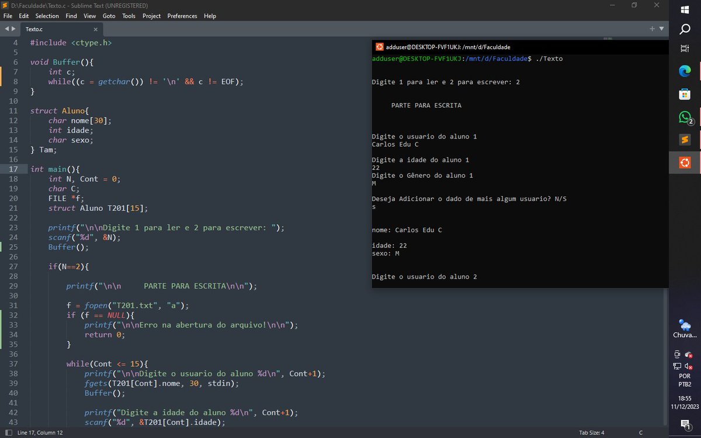Select the Texto.c tab
The image size is (701, 438).
tap(61, 29)
